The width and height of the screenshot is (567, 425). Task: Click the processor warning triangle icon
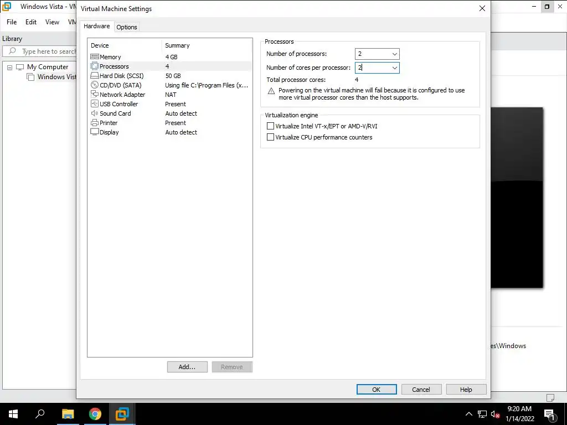pos(271,91)
